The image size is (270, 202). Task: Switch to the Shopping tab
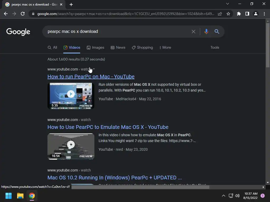[142, 48]
